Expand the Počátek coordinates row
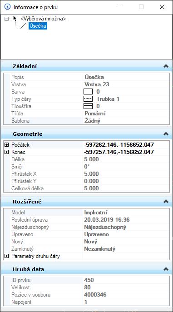The width and height of the screenshot is (173, 312). 6,145
